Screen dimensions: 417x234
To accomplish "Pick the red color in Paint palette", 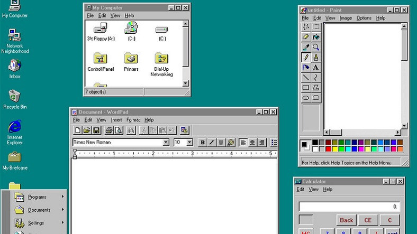I will tap(328, 149).
